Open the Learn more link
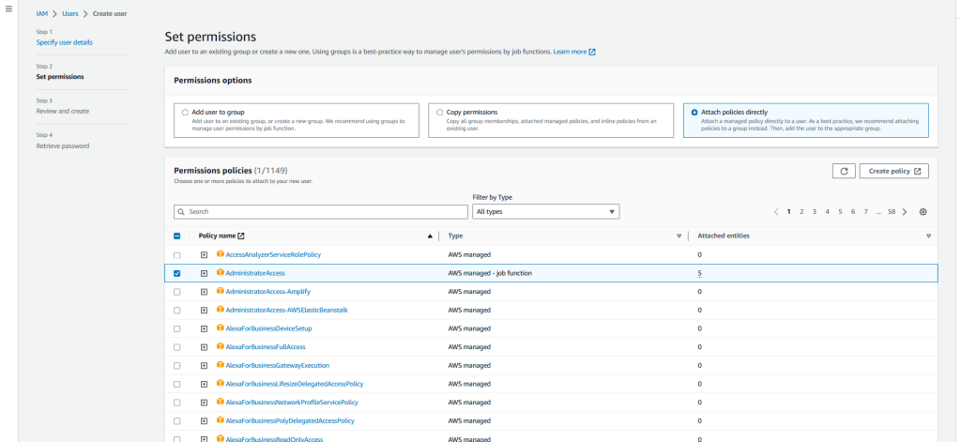Viewport: 961px width, 442px height. click(574, 53)
